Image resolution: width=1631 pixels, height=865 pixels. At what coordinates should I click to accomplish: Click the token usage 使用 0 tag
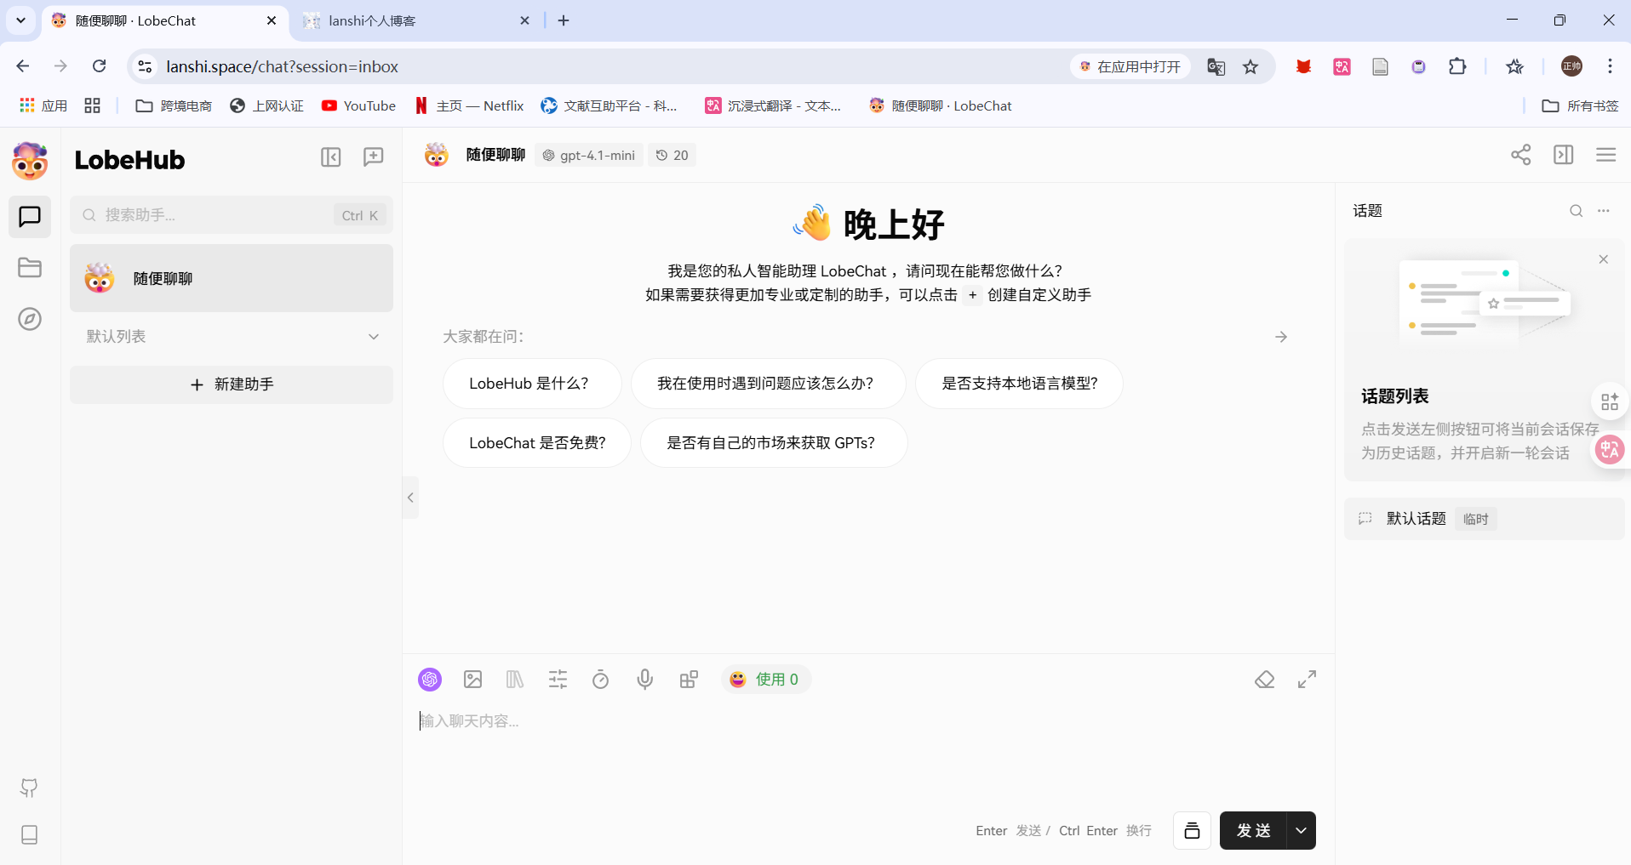pos(765,679)
